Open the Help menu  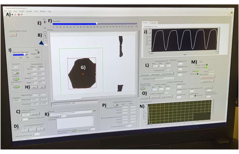[49, 11]
